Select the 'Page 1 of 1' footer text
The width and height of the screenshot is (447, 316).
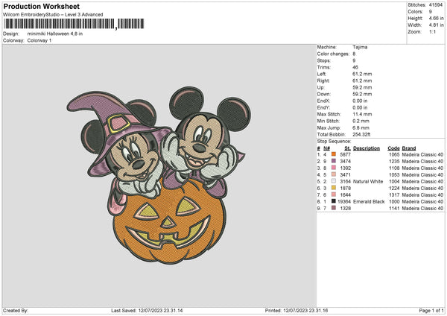(x=431, y=310)
